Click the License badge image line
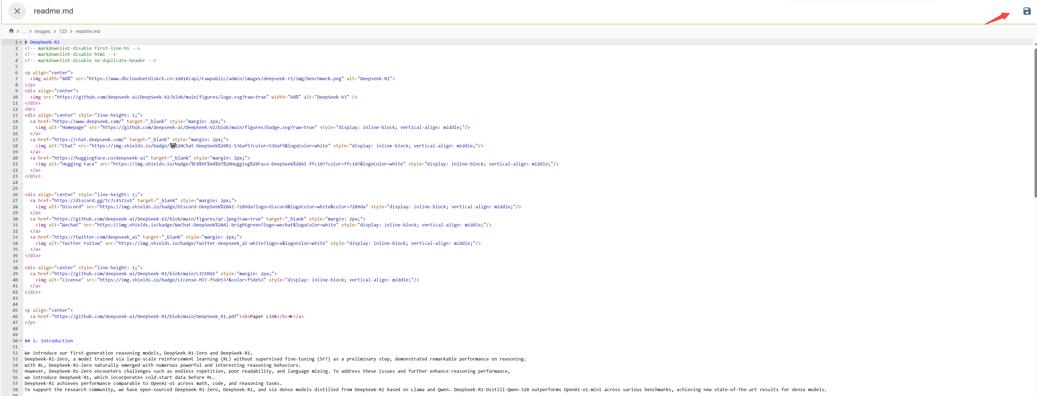This screenshot has height=396, width=1037. click(x=227, y=280)
